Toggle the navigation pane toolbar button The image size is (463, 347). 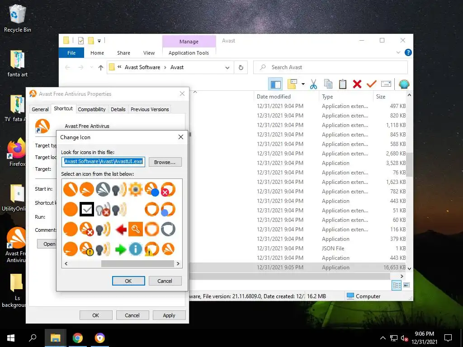(x=275, y=84)
